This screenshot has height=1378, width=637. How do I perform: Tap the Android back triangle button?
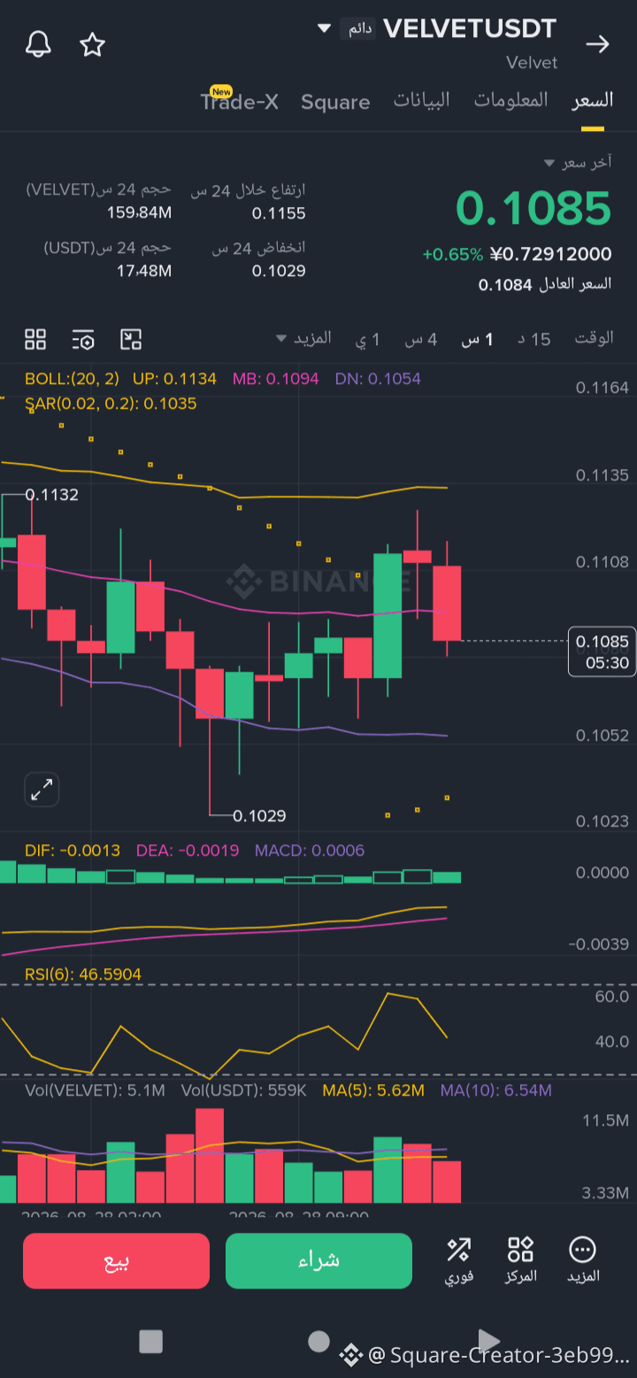click(488, 1341)
